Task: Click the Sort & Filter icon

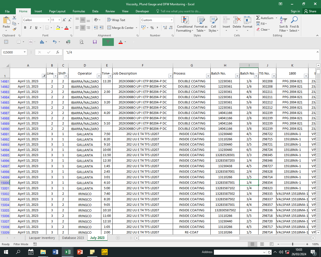Action: 283,20
